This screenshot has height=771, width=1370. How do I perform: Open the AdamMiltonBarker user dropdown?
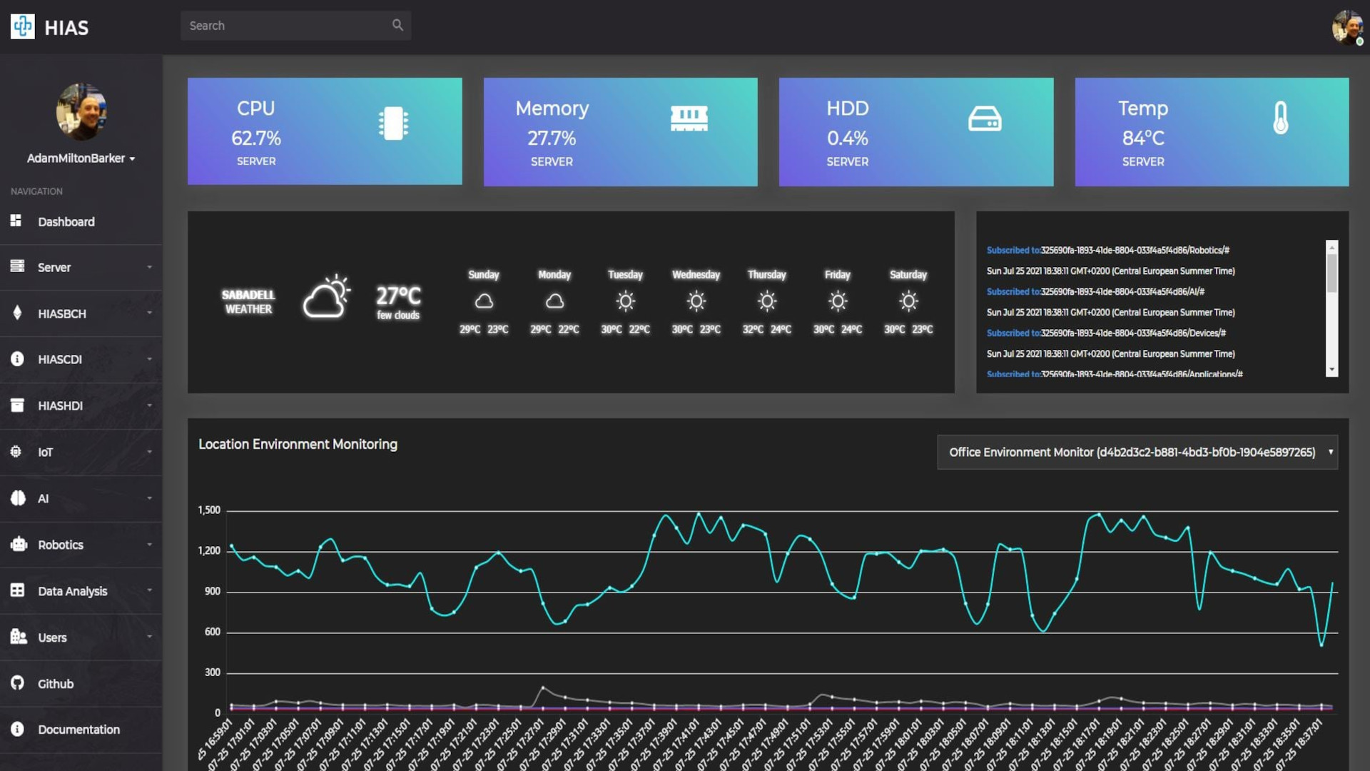coord(81,158)
